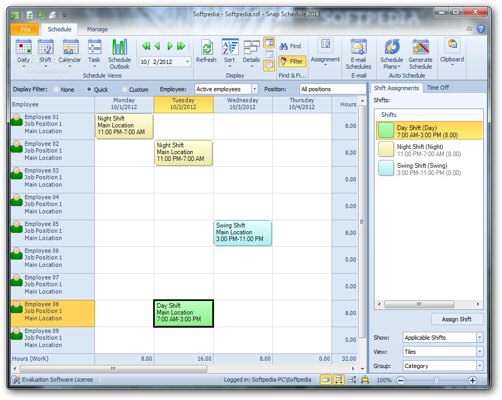Zoom out with the minus button
The width and height of the screenshot is (502, 400).
point(401,380)
